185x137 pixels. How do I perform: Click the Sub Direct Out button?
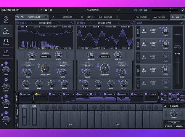pos(153,70)
